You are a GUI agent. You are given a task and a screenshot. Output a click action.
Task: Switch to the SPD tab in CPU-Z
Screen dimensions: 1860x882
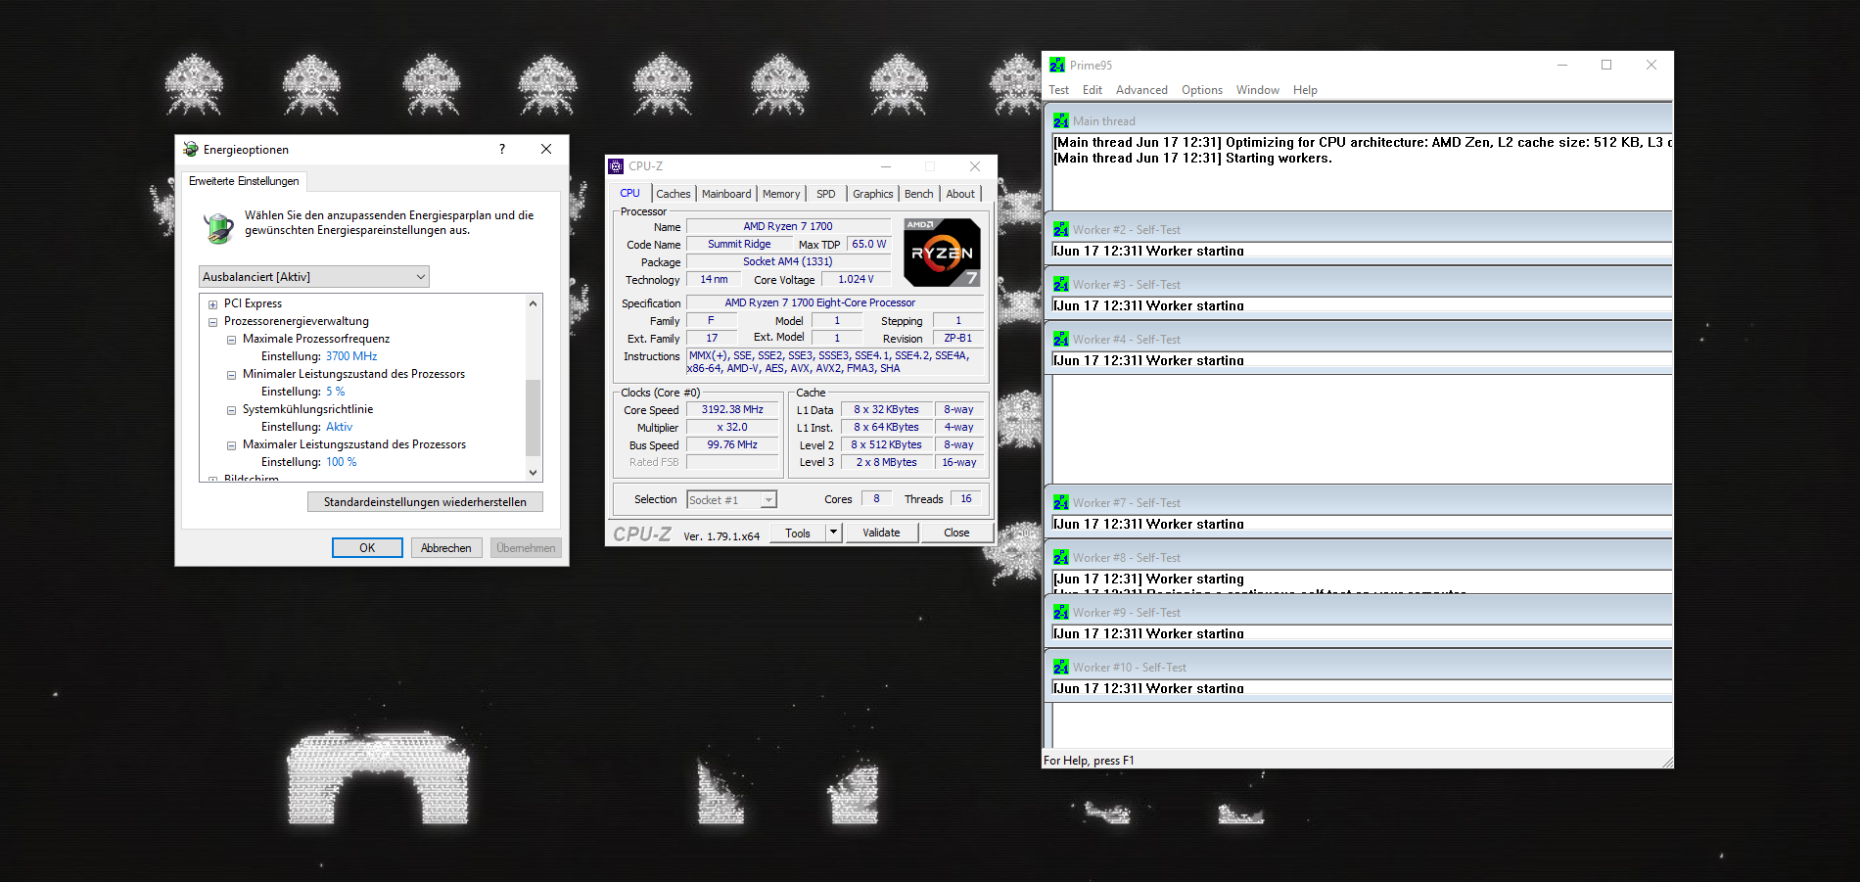tap(826, 194)
